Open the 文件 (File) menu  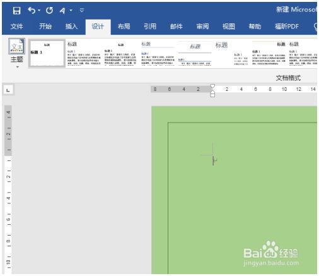[x=16, y=27]
